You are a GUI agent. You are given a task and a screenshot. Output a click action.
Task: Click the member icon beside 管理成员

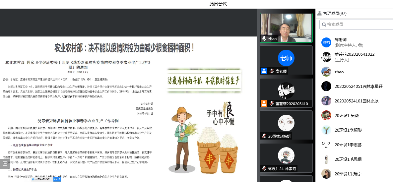pos(319,14)
